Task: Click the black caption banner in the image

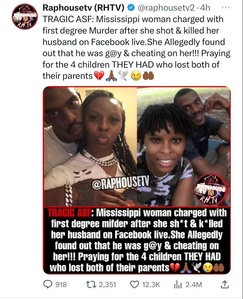Action: point(137,240)
